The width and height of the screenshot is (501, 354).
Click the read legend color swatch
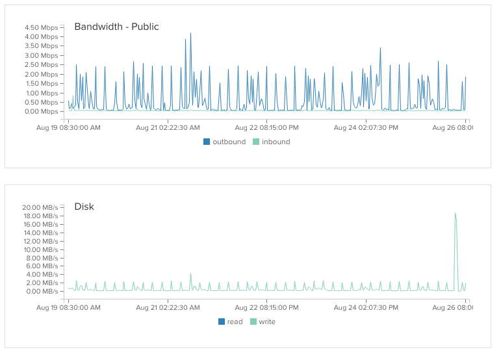[x=222, y=322]
